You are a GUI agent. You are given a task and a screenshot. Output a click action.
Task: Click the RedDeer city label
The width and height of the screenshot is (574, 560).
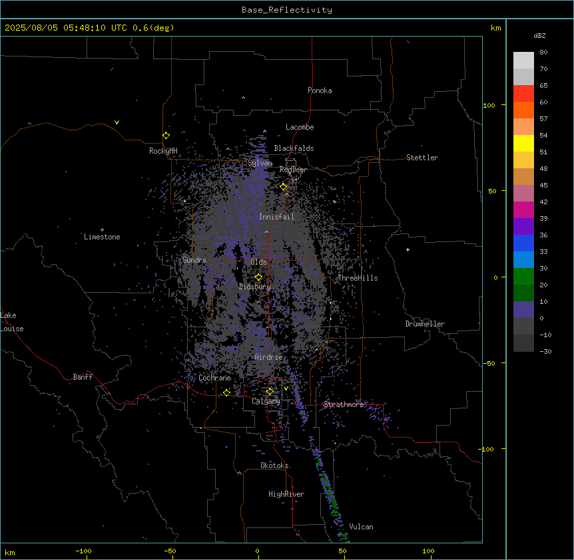pos(293,170)
